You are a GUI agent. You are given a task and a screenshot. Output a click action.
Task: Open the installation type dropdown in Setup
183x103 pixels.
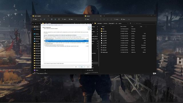tap(66, 35)
